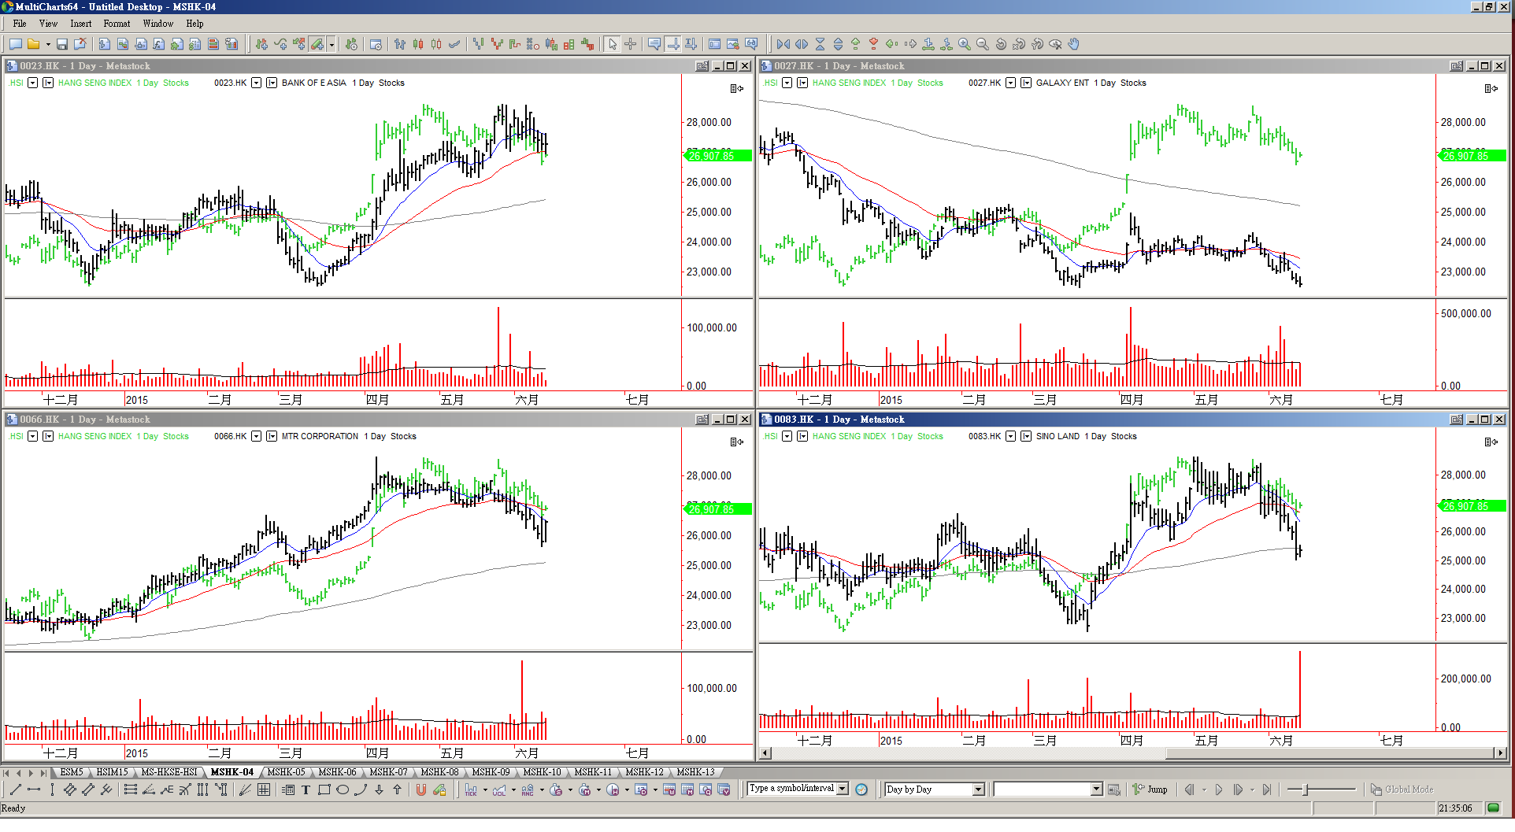Screen dimensions: 1515x832
Task: Expand the Day by Day dropdown
Action: (x=978, y=789)
